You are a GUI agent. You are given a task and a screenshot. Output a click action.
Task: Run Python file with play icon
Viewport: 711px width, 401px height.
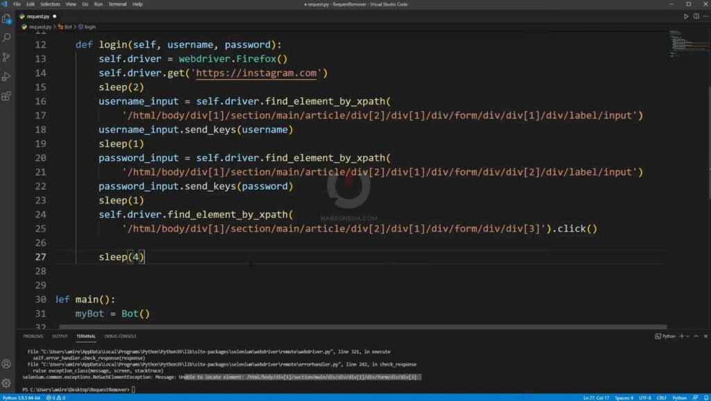(686, 17)
